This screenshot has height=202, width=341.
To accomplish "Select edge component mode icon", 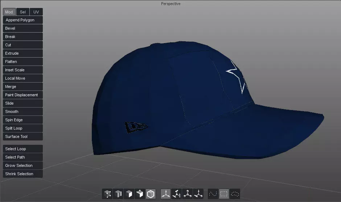I will coord(118,194).
